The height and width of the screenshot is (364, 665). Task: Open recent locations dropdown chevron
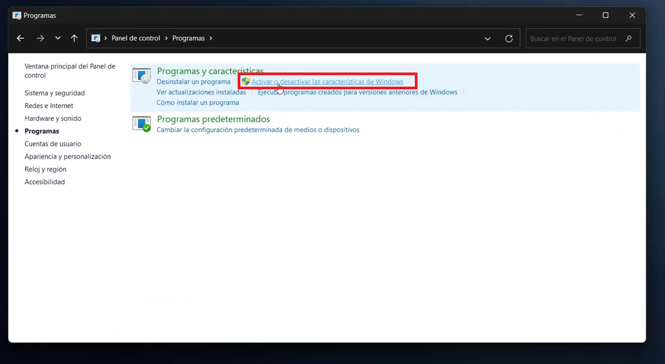click(x=58, y=38)
